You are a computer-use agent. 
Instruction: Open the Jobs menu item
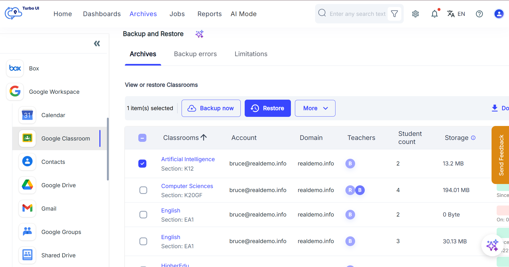[177, 14]
